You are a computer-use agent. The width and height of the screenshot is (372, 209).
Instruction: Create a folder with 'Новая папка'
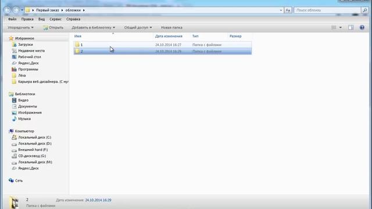(171, 27)
